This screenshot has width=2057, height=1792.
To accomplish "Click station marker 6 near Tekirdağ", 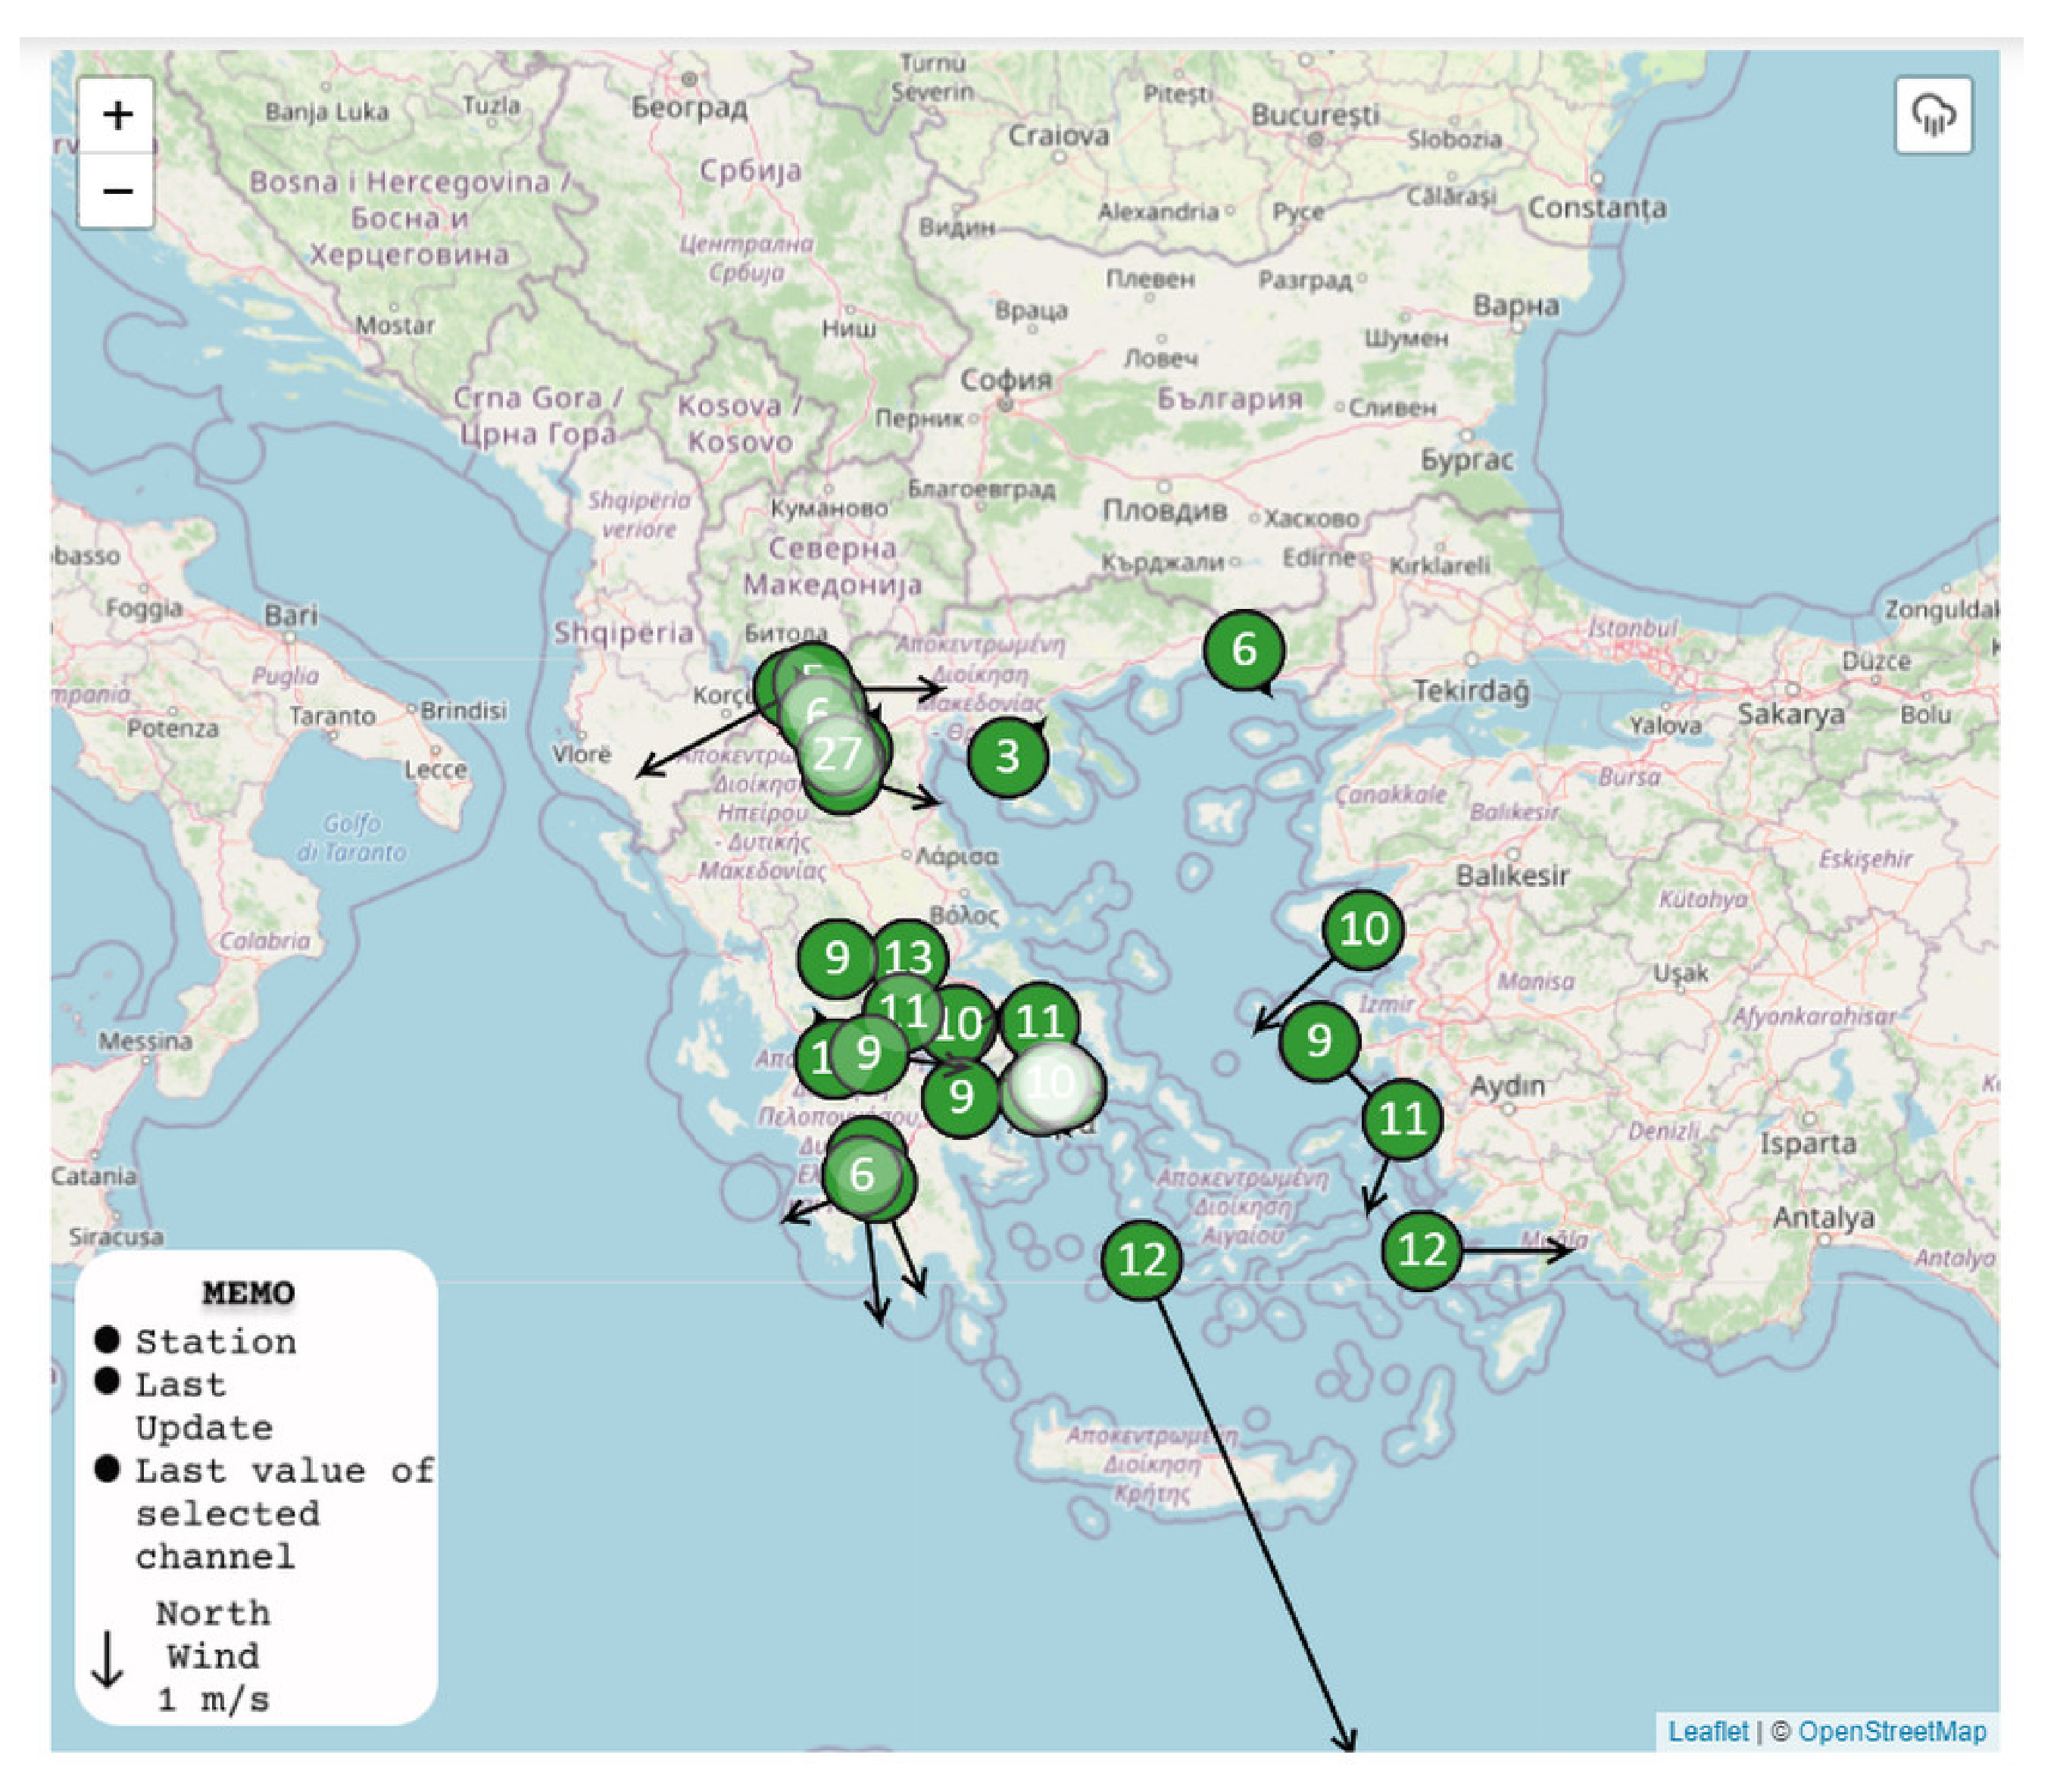I will (1243, 650).
